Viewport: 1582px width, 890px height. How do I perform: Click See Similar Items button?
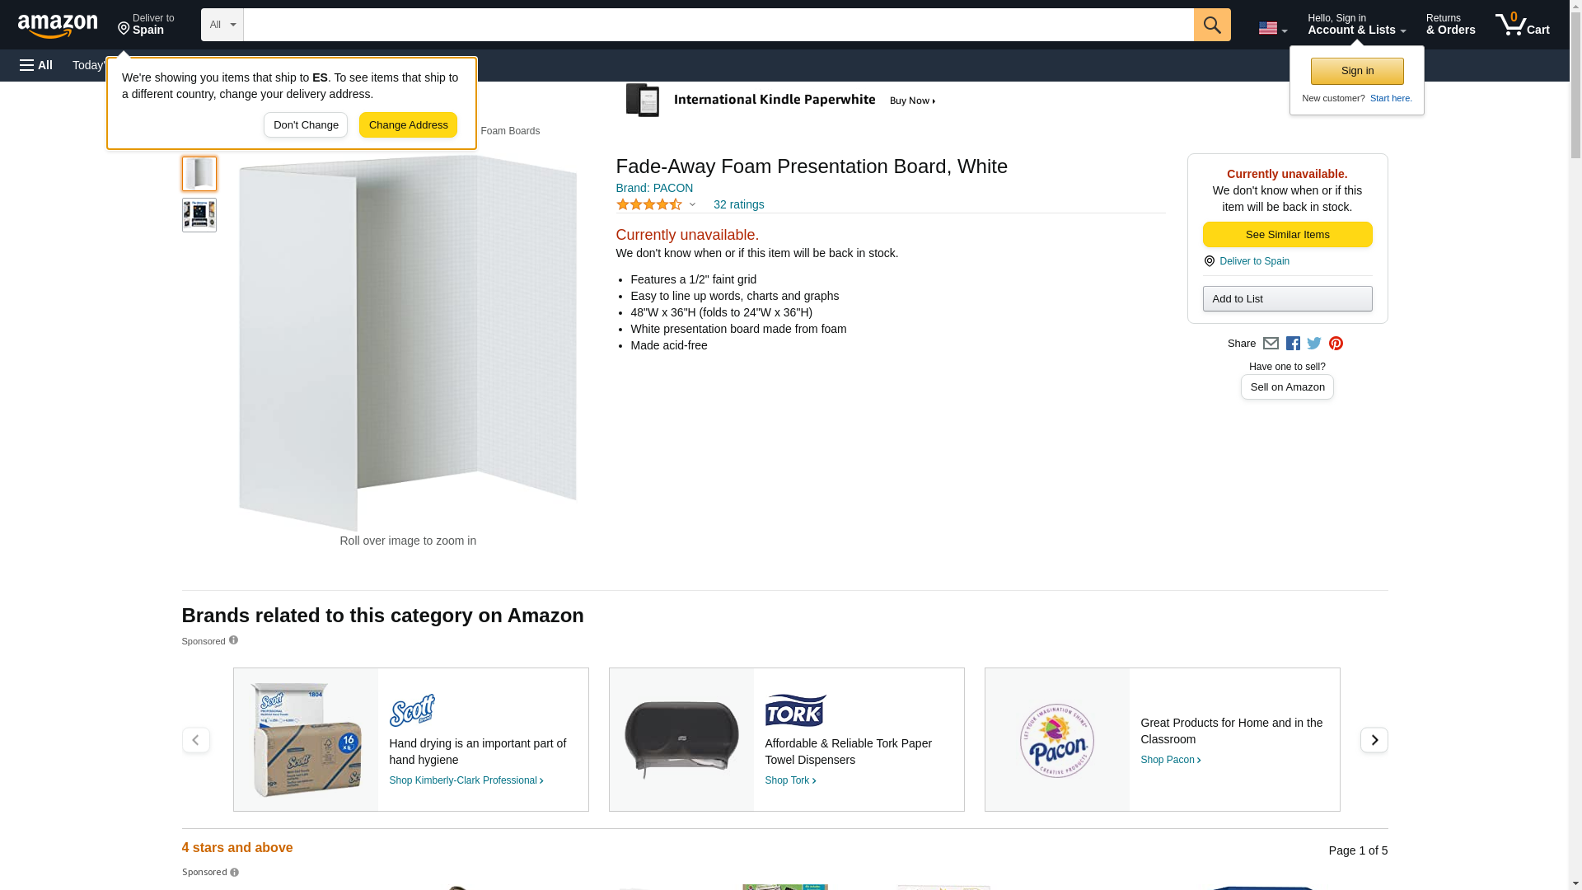coord(1287,235)
